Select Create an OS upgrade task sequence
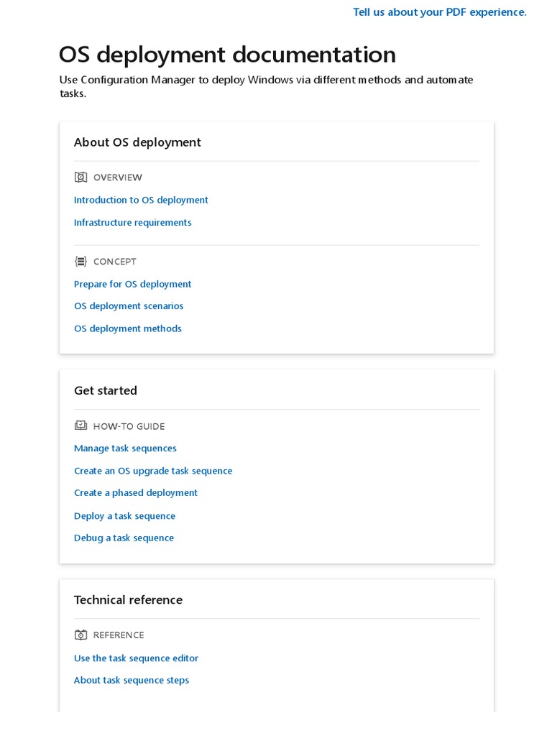The width and height of the screenshot is (552, 736). (153, 471)
